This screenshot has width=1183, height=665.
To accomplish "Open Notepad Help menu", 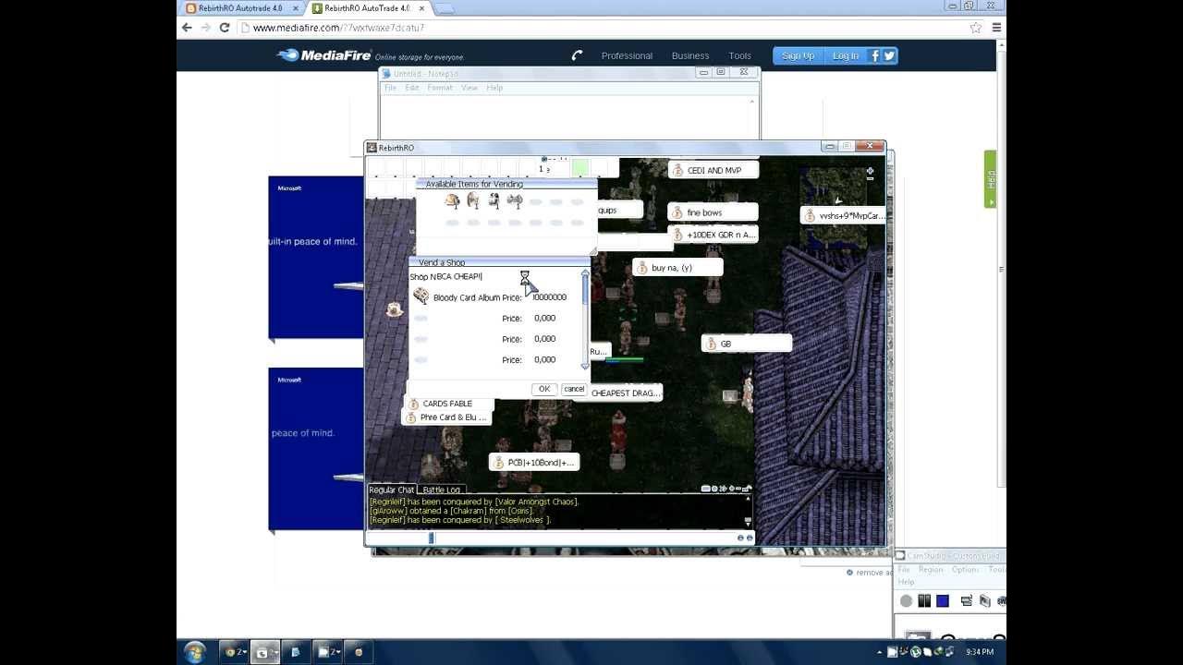I will (494, 88).
